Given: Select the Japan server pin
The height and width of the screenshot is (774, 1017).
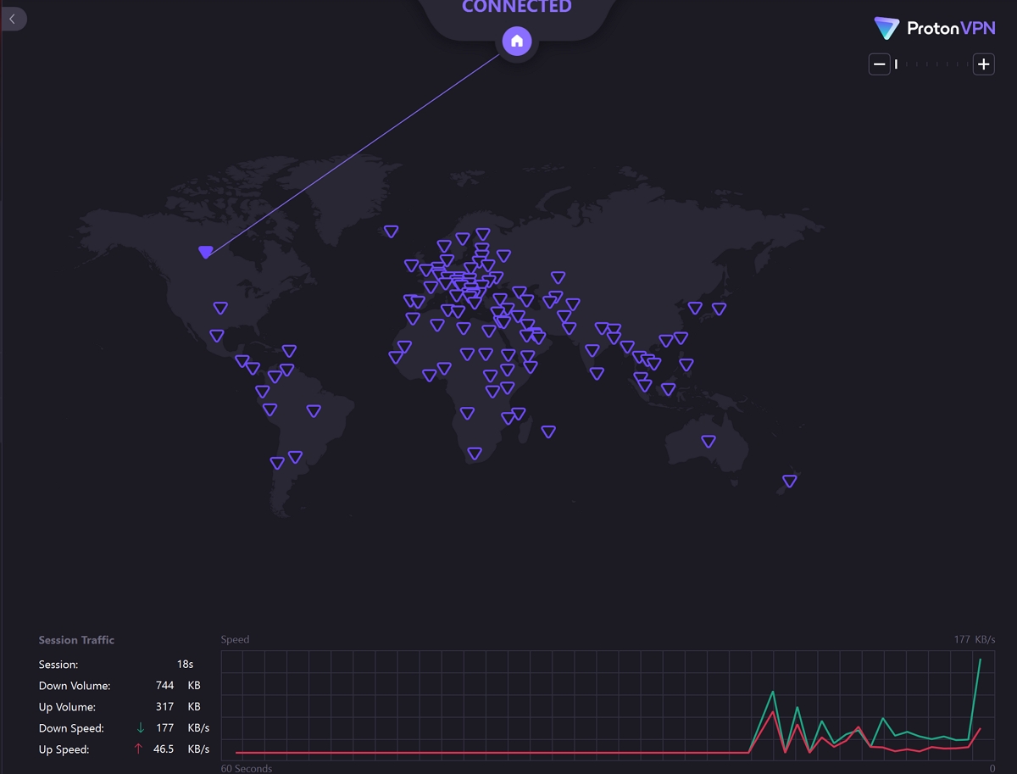Looking at the screenshot, I should [720, 308].
